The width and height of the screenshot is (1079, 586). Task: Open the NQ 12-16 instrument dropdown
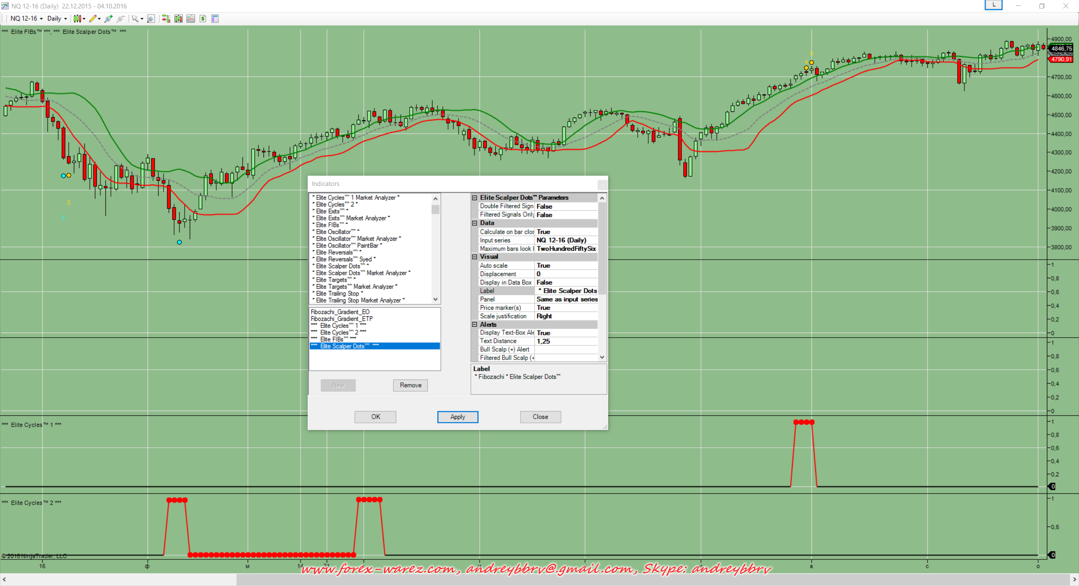(x=27, y=19)
